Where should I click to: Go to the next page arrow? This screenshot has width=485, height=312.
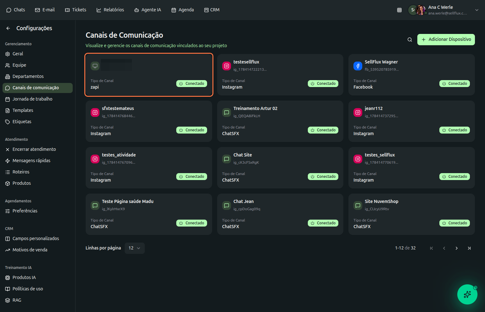coord(456,248)
